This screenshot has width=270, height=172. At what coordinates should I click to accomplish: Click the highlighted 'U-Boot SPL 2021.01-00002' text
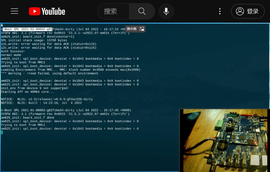(28, 29)
